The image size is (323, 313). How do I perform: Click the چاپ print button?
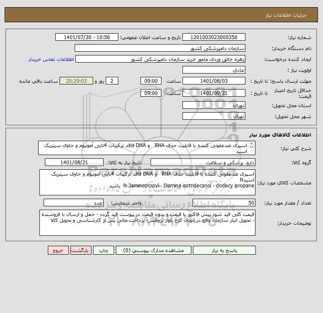point(104,250)
